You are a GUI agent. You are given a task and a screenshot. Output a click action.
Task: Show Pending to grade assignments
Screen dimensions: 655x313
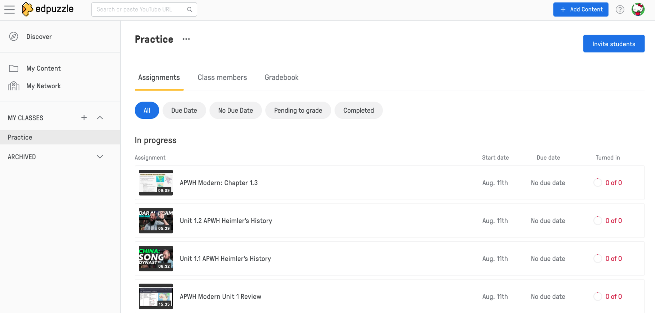pos(298,110)
